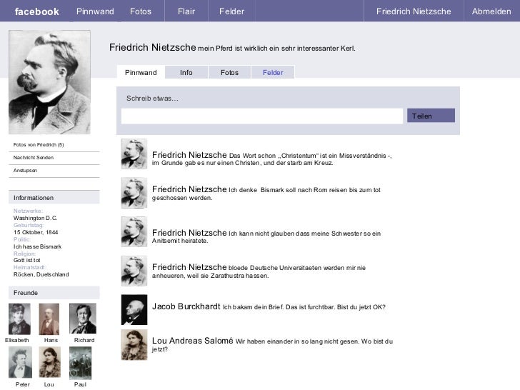Click the Teilen button

point(431,116)
